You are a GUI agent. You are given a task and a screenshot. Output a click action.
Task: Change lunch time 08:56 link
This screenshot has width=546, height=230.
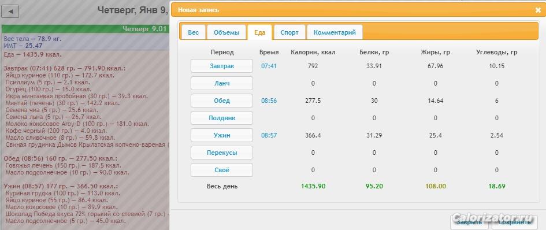[x=269, y=101]
